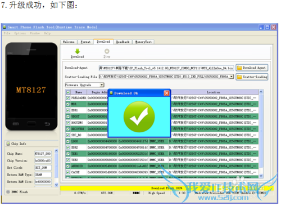Click the partition table scroll-up arrow

point(261,92)
